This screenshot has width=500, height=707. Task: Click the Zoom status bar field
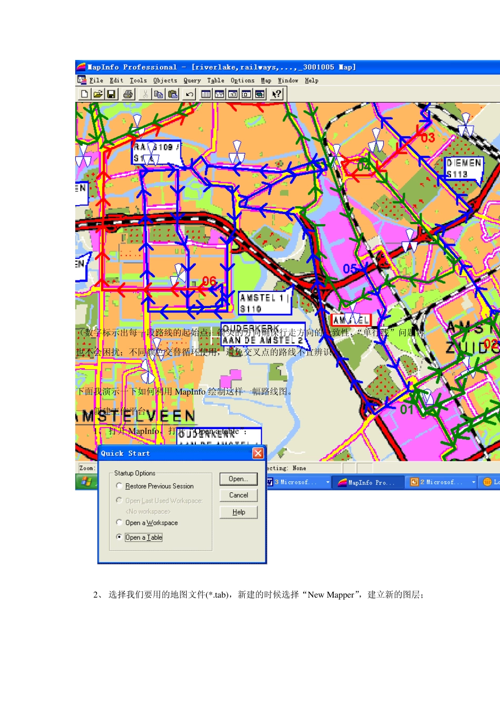[87, 468]
